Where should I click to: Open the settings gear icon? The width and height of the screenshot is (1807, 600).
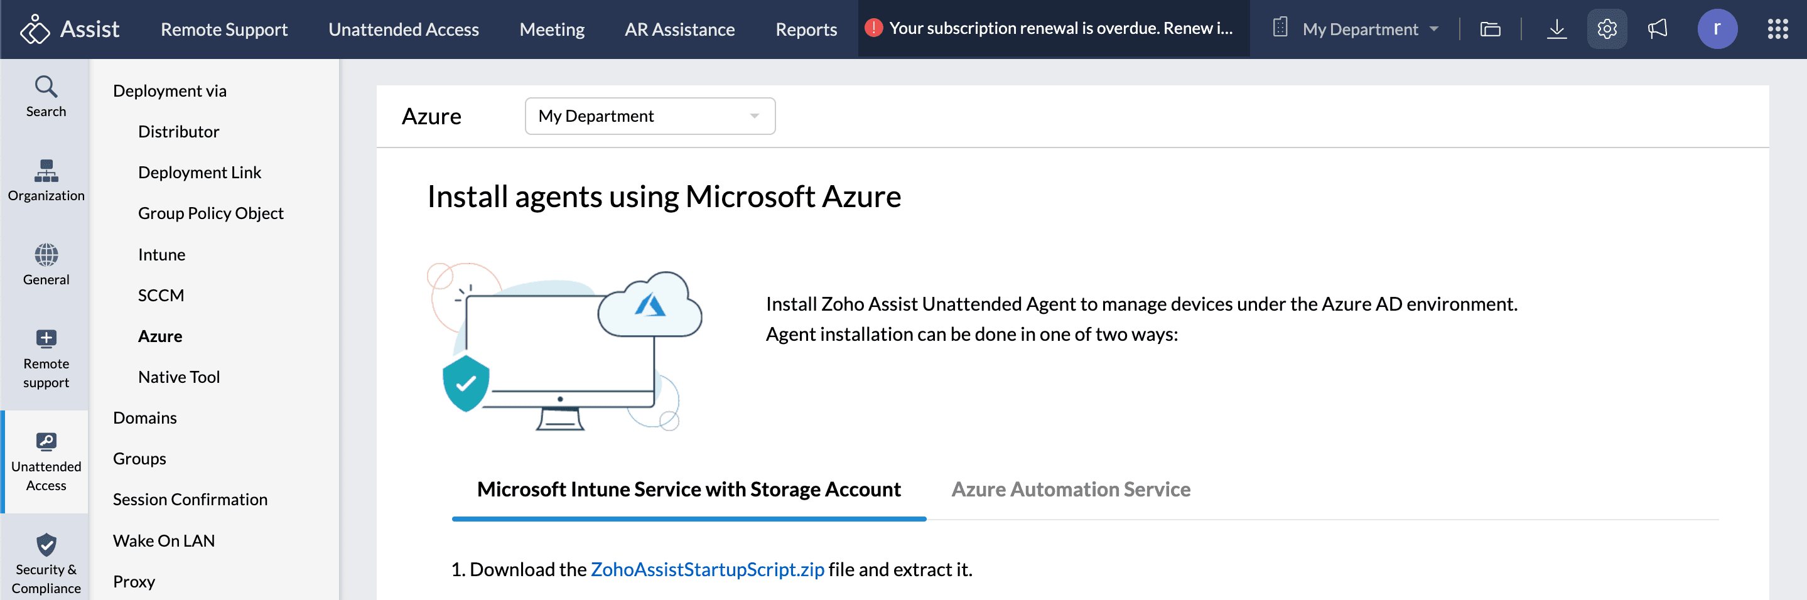1607,29
